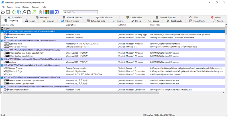Switch to the Logon tab
Viewport: 228px width, 117px height.
coord(30,21)
